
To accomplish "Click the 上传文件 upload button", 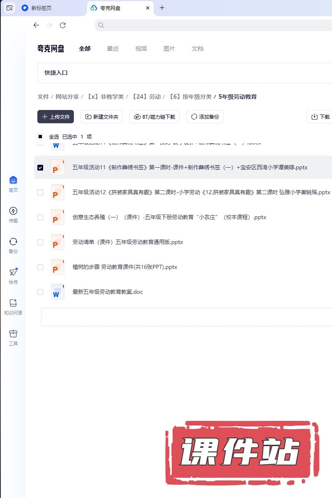I will point(56,117).
